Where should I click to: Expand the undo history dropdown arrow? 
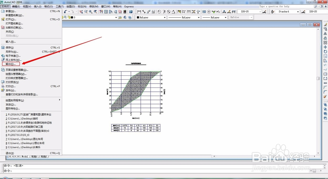point(69,12)
